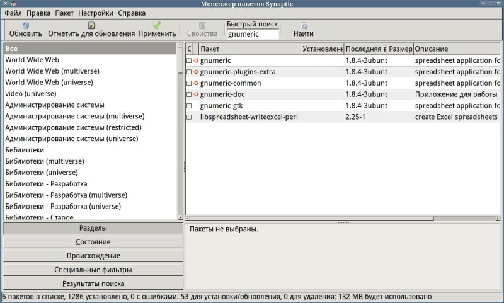Mark the libspreadsheet-writeexcel-perl checkbox

coord(189,117)
